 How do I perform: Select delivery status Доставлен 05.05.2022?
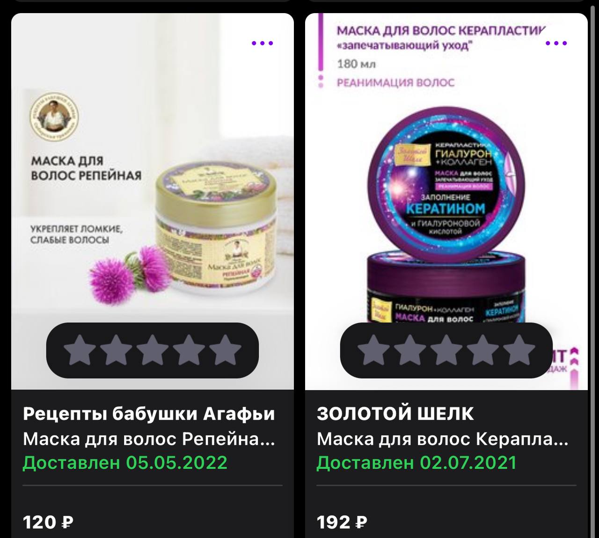[x=125, y=463]
